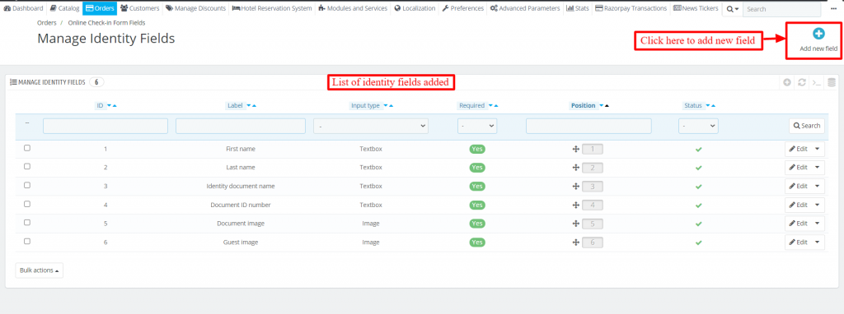Edit the Document ID number field
Viewport: 844px width, 314px height.
[799, 205]
